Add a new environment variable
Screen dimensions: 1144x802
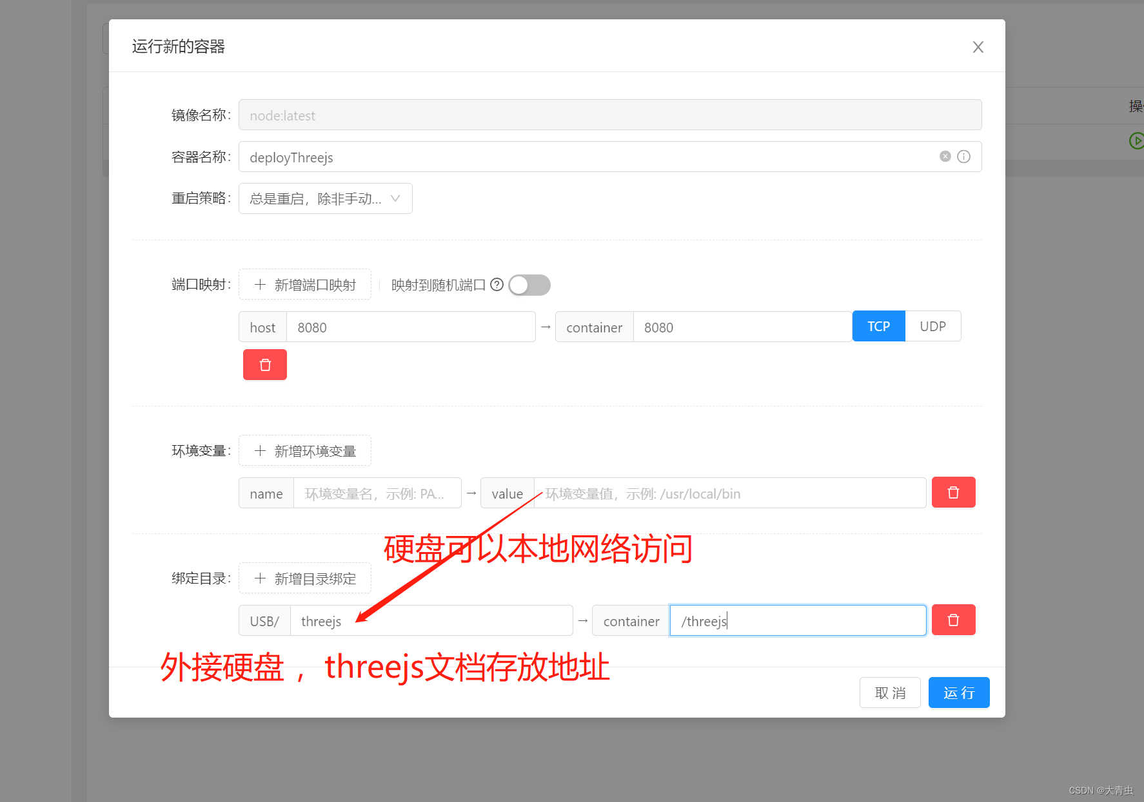tap(305, 451)
